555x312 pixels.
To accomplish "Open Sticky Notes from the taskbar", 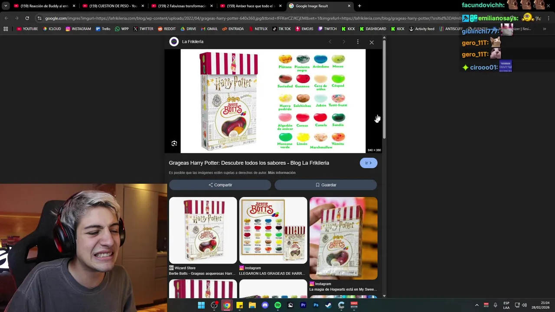I will 239,305.
